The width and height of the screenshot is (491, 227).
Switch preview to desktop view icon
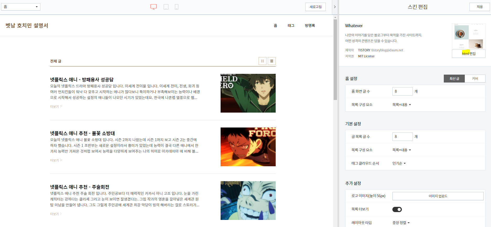pyautogui.click(x=153, y=7)
